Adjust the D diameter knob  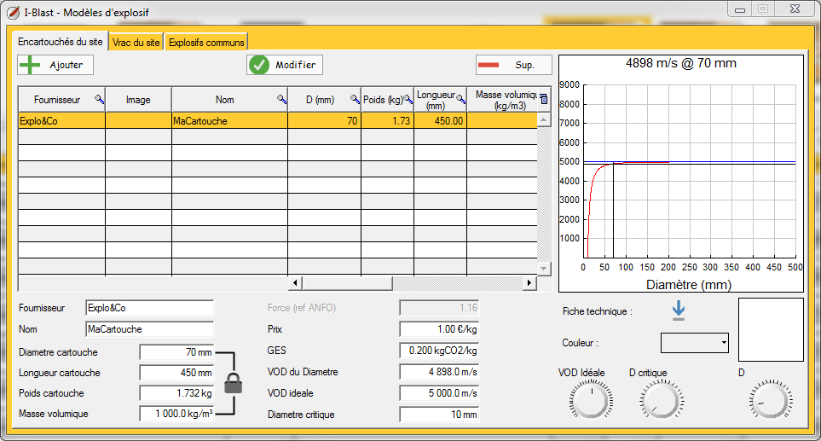pos(771,401)
